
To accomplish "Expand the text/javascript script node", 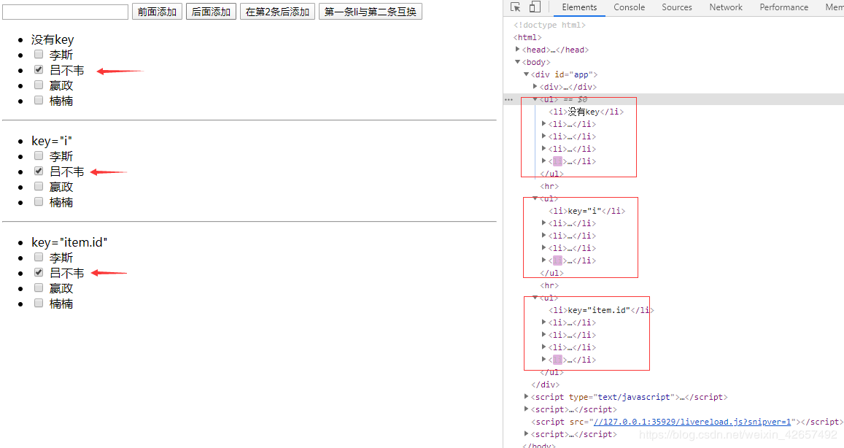I will pos(527,397).
